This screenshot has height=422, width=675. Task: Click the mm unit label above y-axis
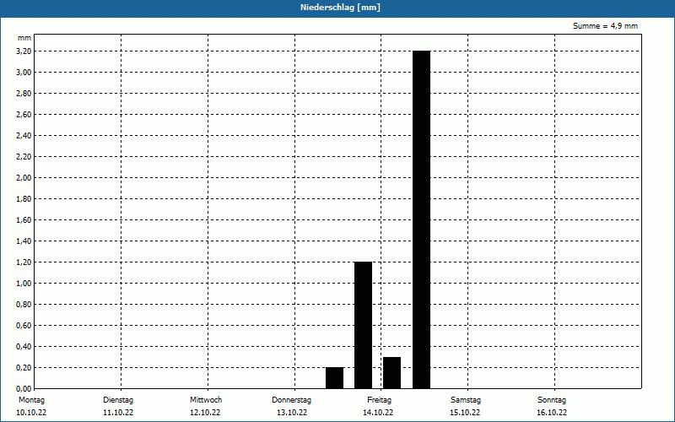[24, 38]
